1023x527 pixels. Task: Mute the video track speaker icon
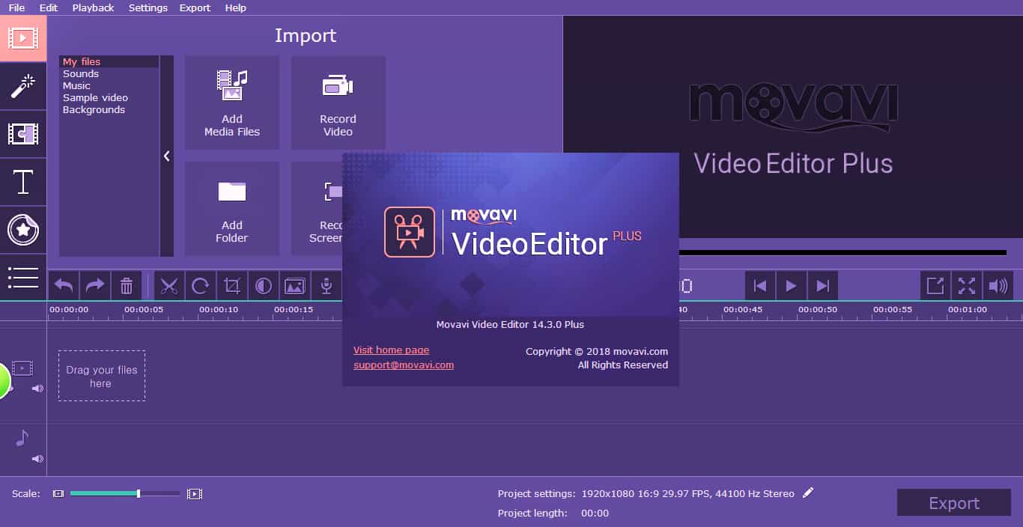point(37,389)
